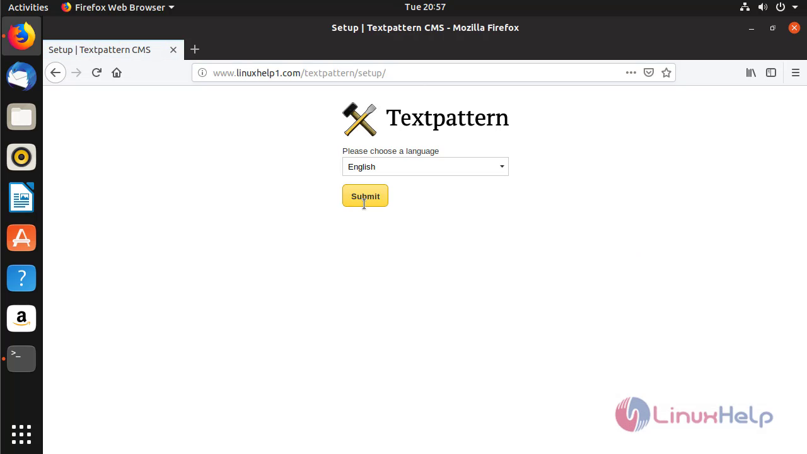The width and height of the screenshot is (807, 454).
Task: Open Amazon from the dock
Action: [x=21, y=318]
